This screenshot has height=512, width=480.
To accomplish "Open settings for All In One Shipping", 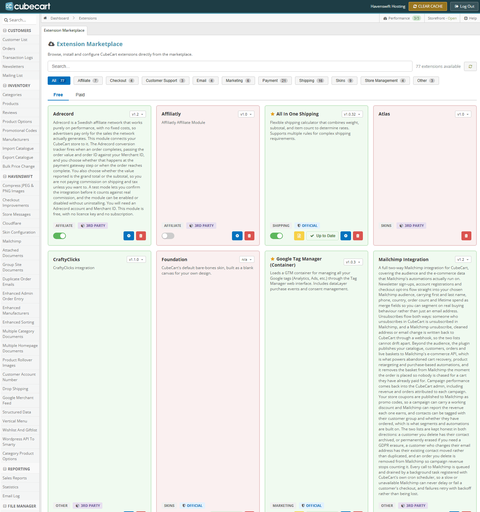I will click(x=346, y=236).
